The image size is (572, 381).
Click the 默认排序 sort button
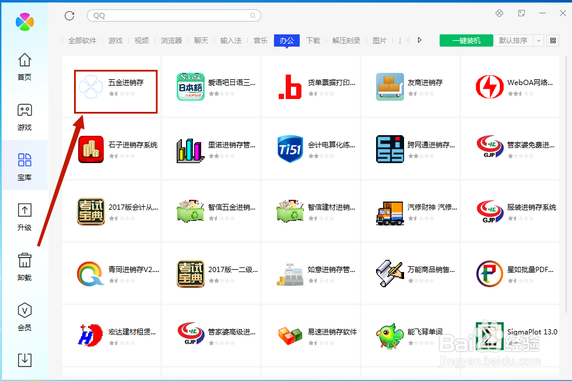(x=513, y=40)
